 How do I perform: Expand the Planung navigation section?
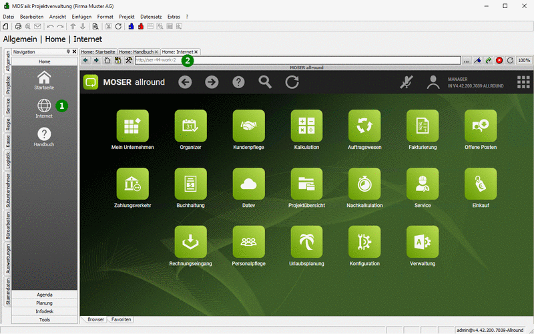tap(44, 303)
